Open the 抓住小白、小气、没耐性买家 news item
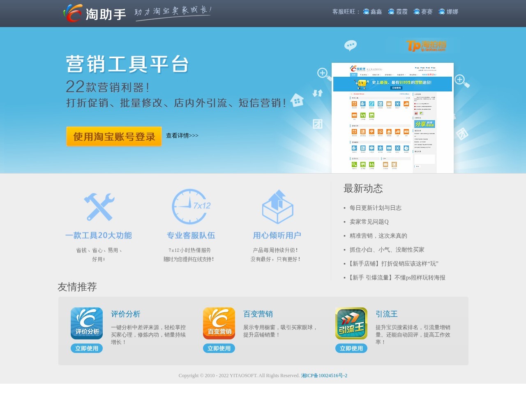 point(387,250)
